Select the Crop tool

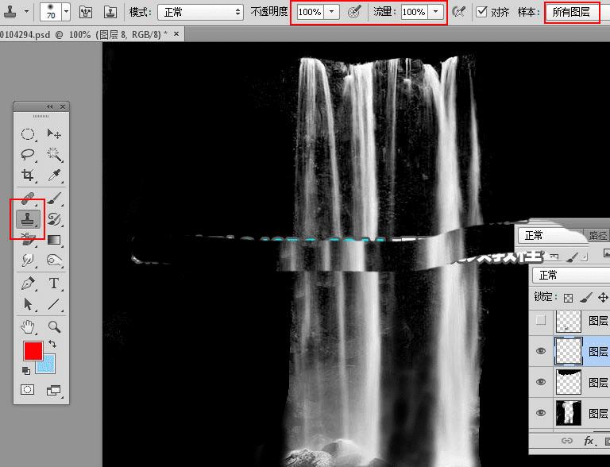click(28, 175)
